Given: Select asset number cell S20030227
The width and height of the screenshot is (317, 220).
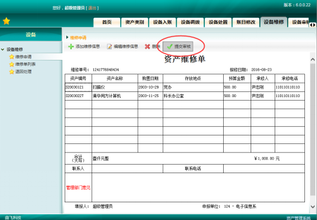Looking at the screenshot, I should (78, 96).
